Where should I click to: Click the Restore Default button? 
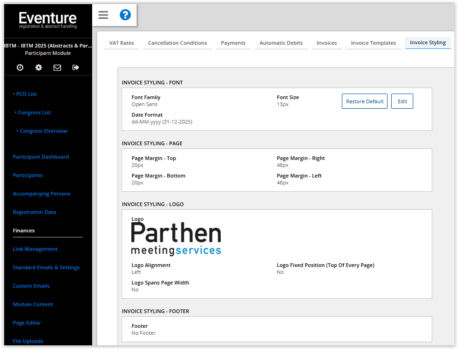(364, 101)
